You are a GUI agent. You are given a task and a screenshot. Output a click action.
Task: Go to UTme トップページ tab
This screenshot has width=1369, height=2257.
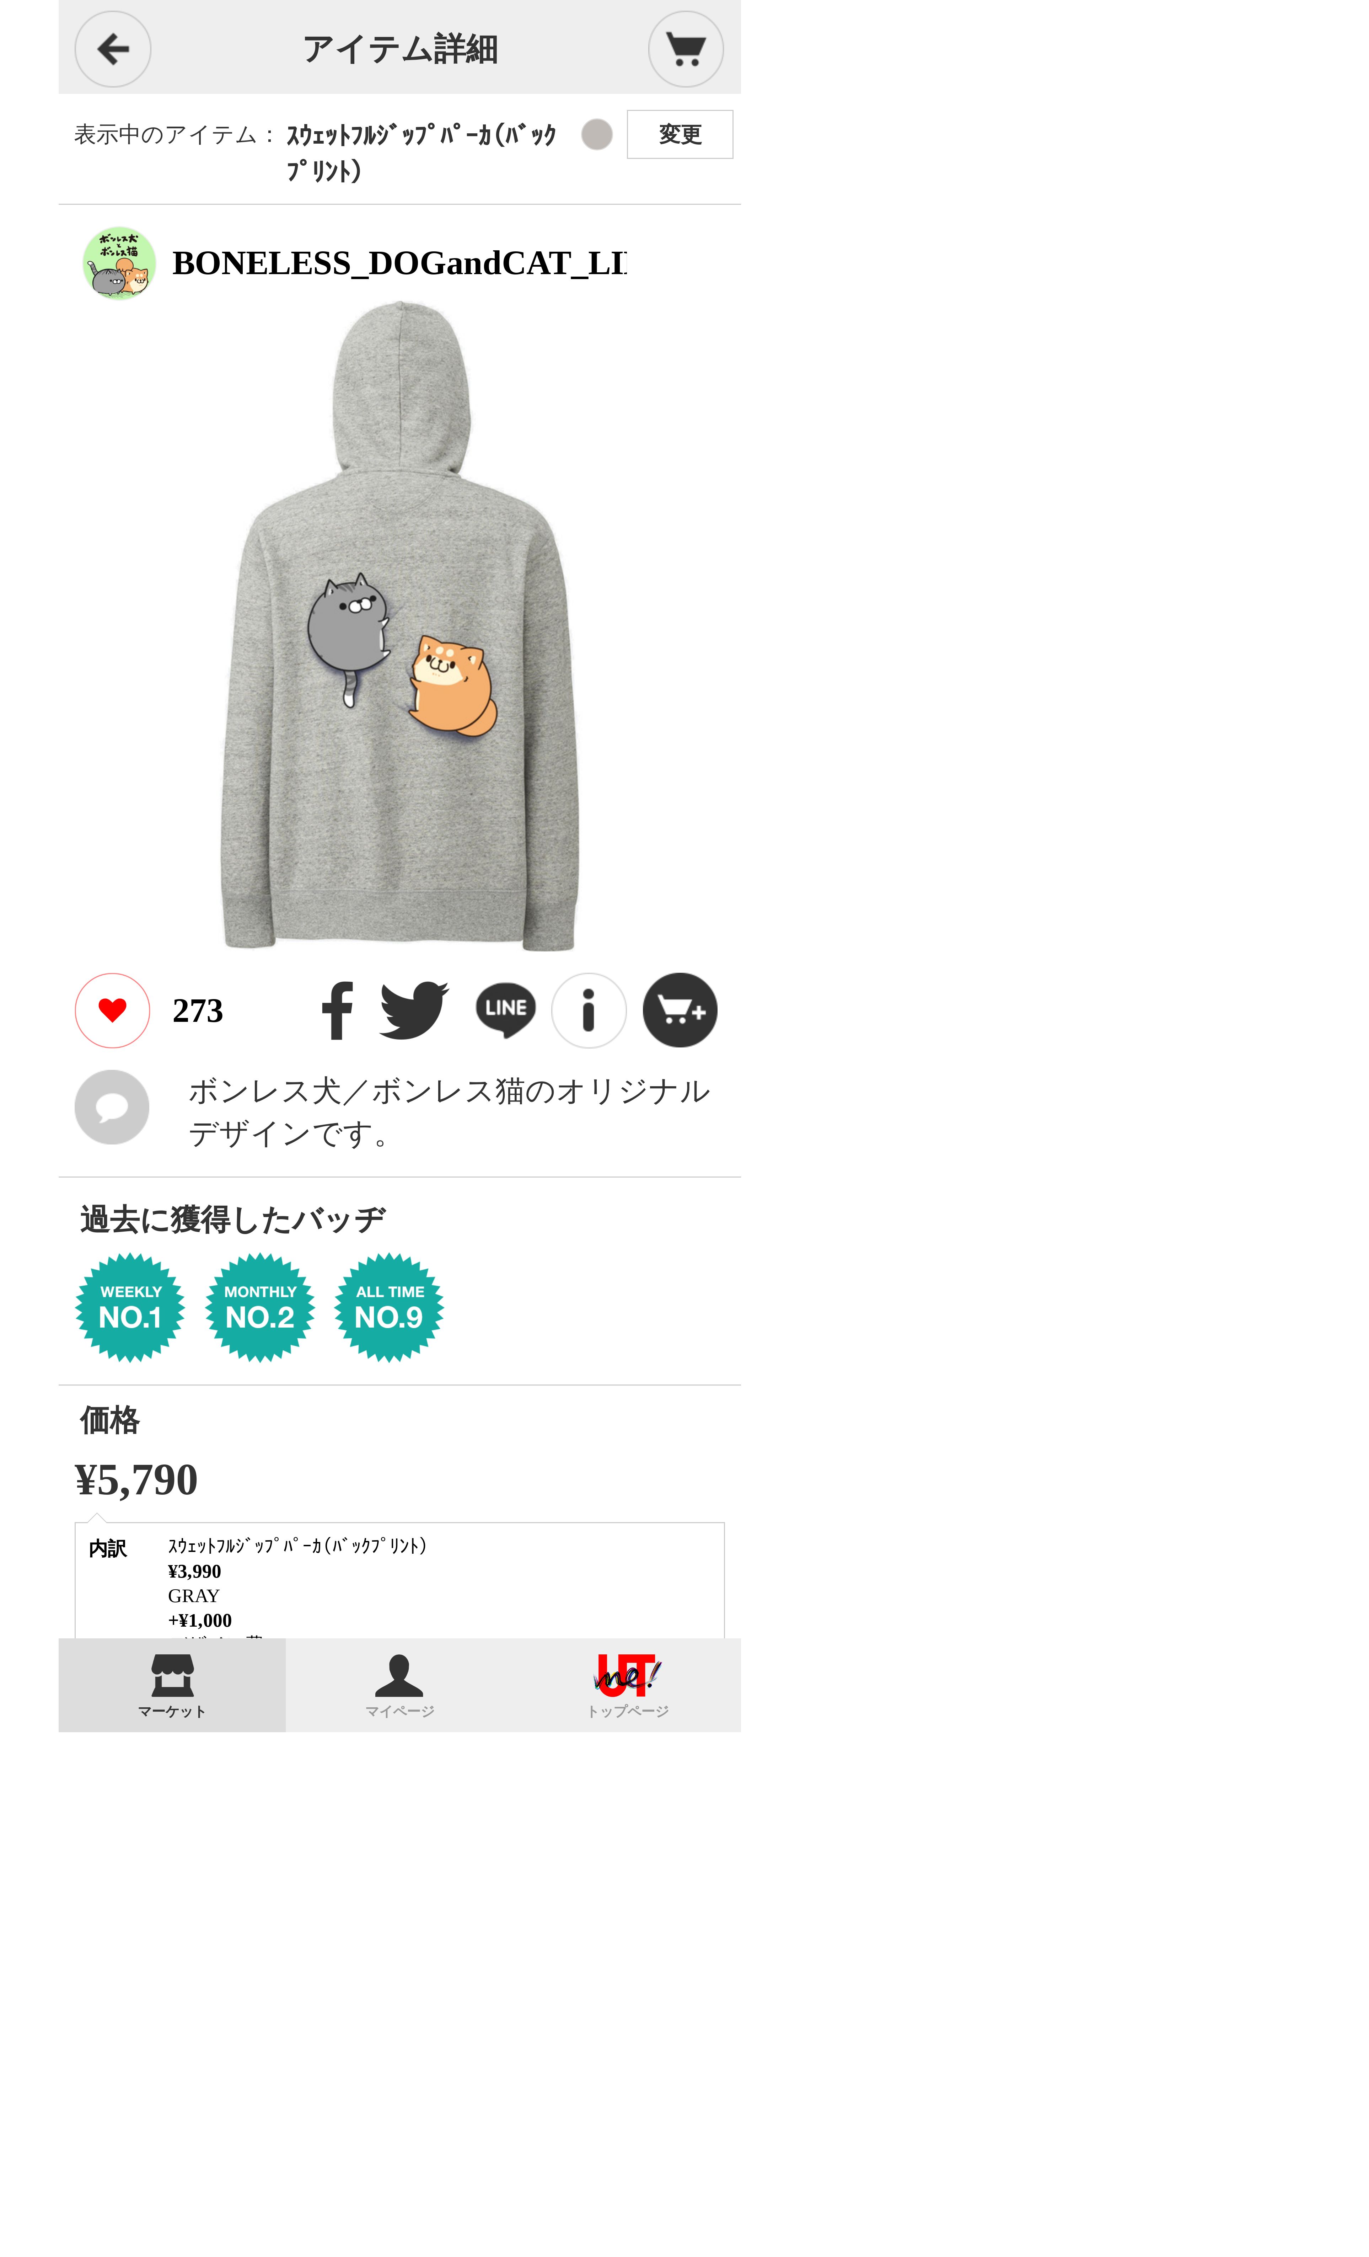pyautogui.click(x=627, y=1685)
